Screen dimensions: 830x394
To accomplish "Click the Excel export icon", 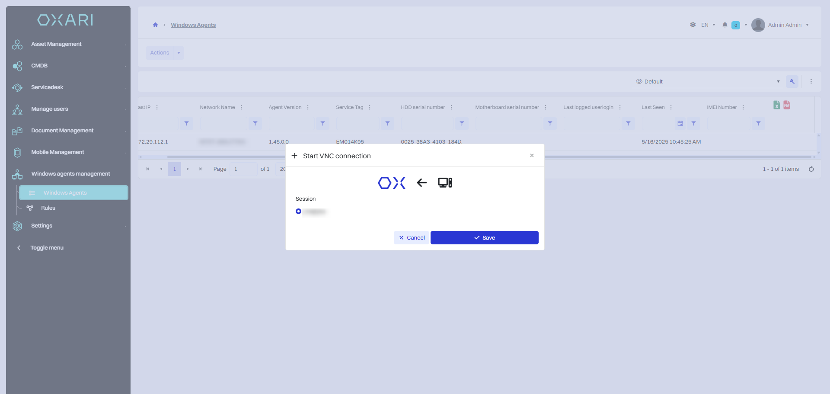I will 777,105.
